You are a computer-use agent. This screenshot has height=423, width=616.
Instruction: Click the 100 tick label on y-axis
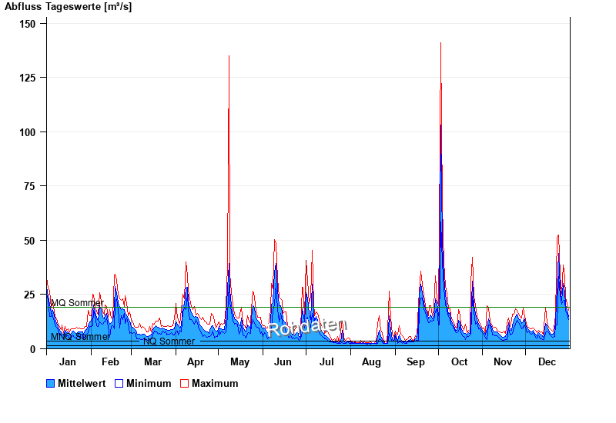point(28,132)
